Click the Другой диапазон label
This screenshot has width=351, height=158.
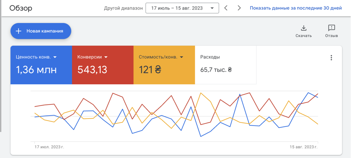click(123, 8)
